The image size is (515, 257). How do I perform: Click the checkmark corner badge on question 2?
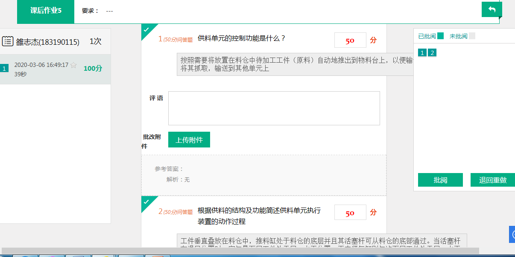[146, 202]
